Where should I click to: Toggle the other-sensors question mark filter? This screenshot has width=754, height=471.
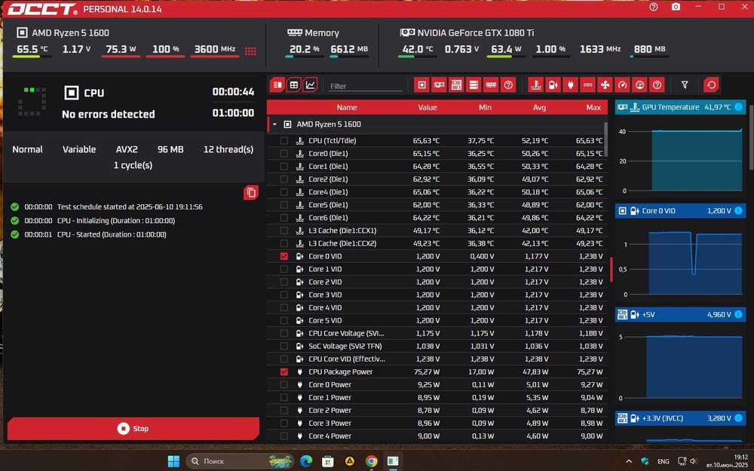(657, 85)
